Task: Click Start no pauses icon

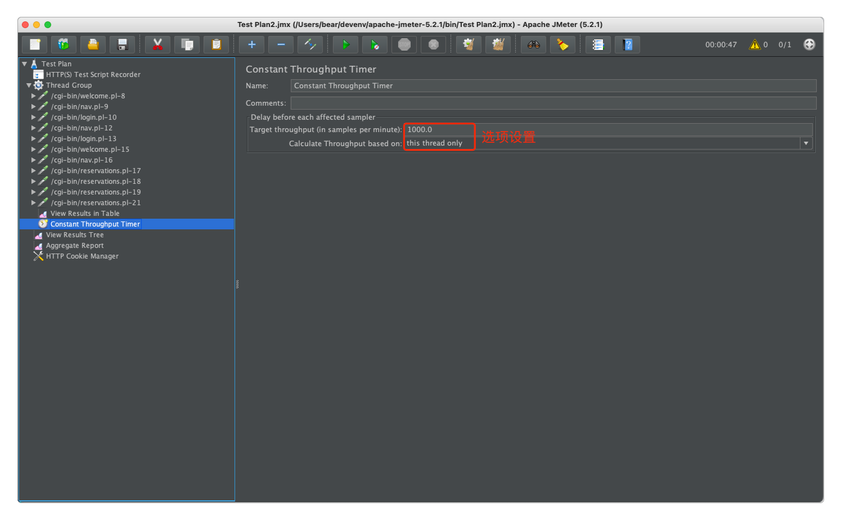Action: pos(375,44)
